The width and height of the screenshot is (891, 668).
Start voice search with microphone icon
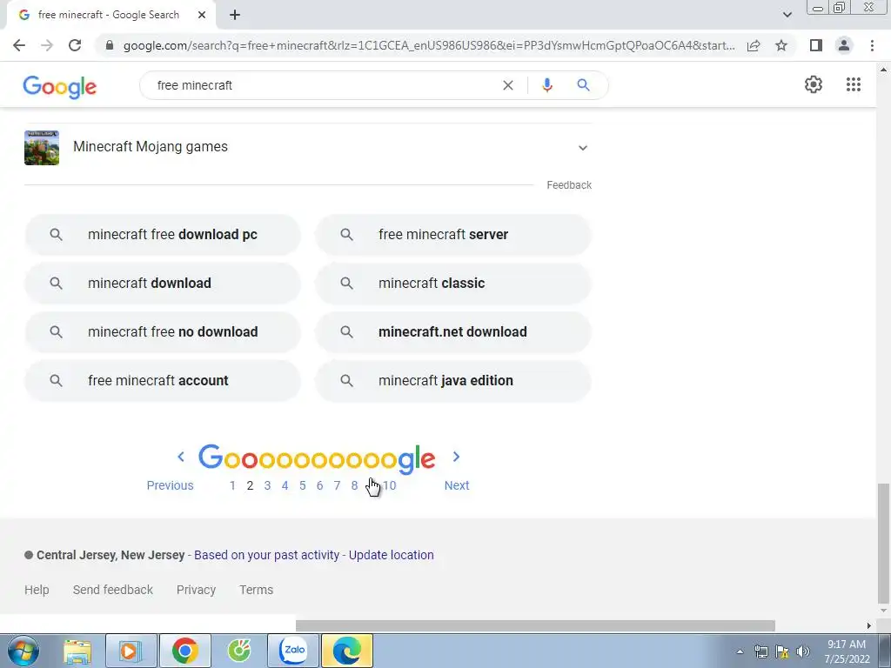(547, 85)
